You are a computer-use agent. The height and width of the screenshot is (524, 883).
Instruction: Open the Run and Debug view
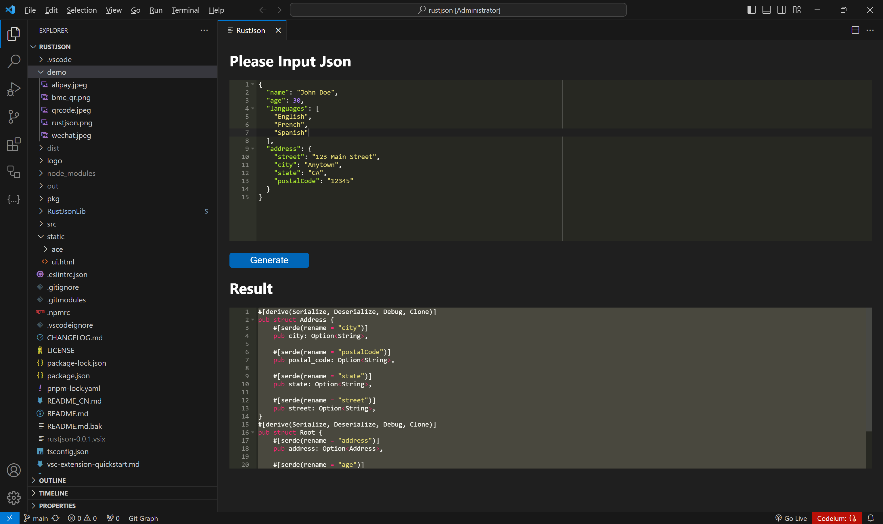tap(14, 89)
